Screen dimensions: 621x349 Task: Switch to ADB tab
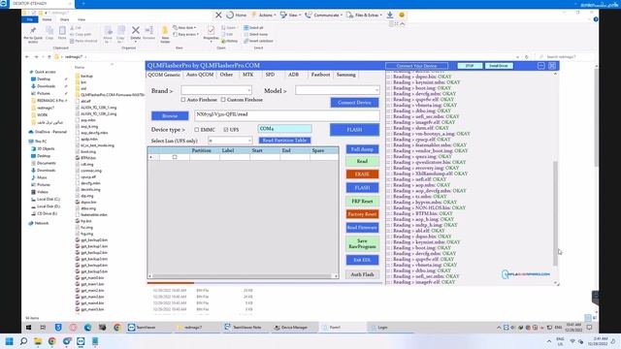293,75
